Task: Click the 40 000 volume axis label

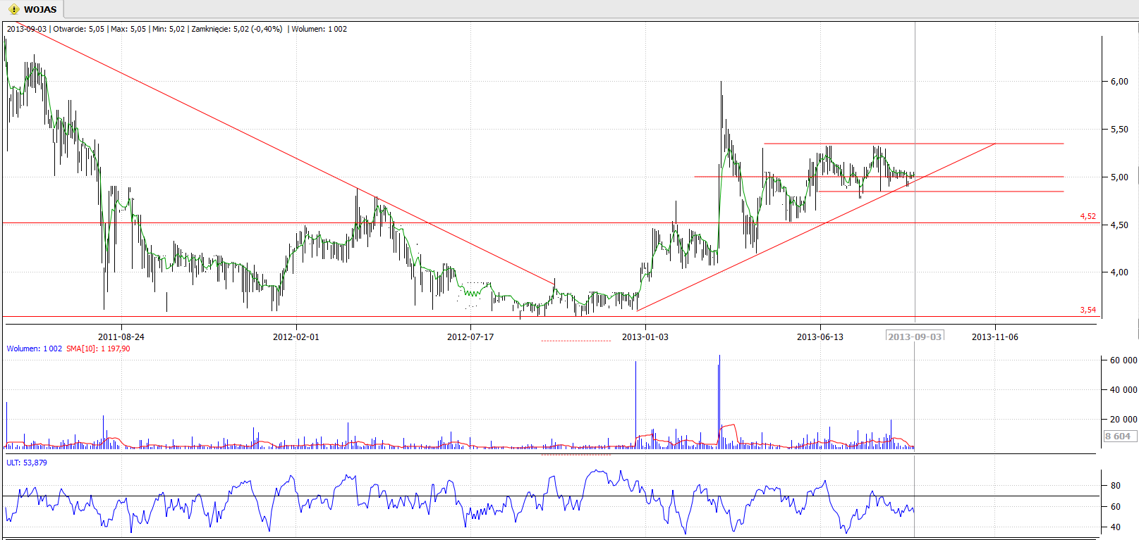Action: (x=1123, y=389)
